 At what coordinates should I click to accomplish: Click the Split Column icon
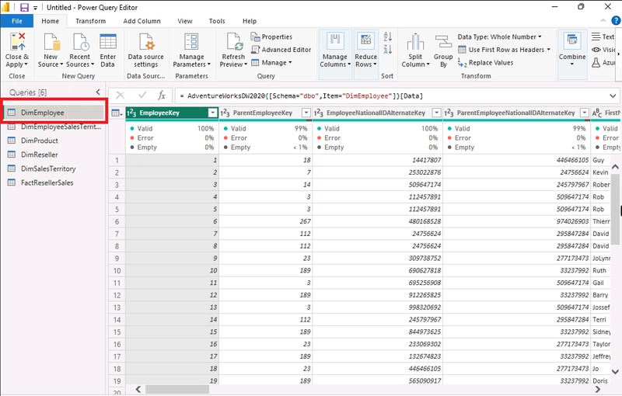point(415,42)
